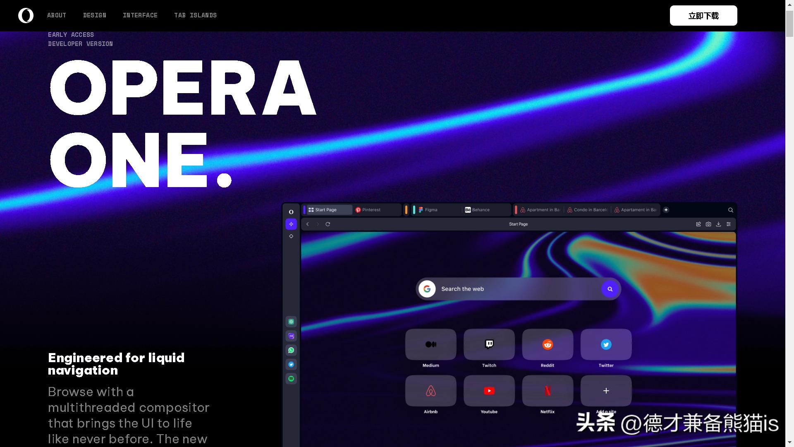This screenshot has width=794, height=447.
Task: Select the Pinterest tab
Action: pyautogui.click(x=371, y=210)
